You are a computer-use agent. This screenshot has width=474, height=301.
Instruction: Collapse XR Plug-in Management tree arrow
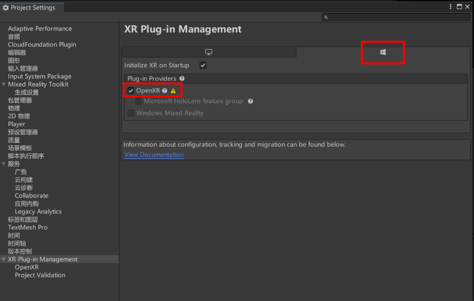click(4, 259)
